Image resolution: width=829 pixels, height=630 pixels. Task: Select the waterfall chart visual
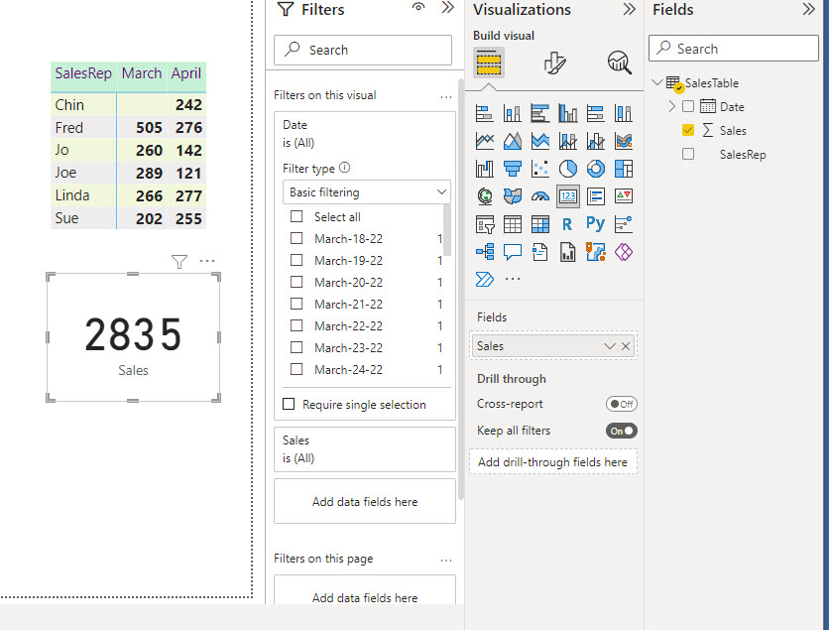coord(484,169)
